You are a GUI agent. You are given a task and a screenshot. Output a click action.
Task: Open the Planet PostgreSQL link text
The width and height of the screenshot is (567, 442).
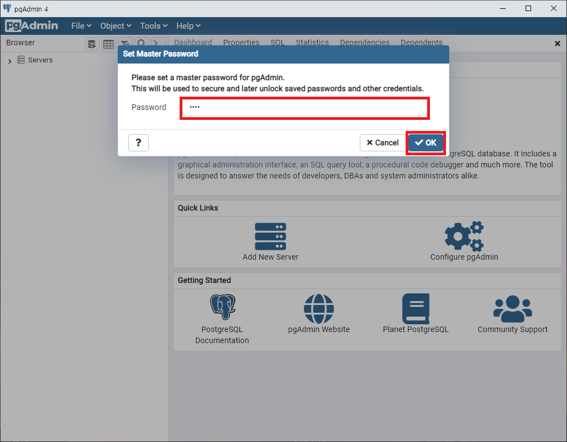pos(416,330)
